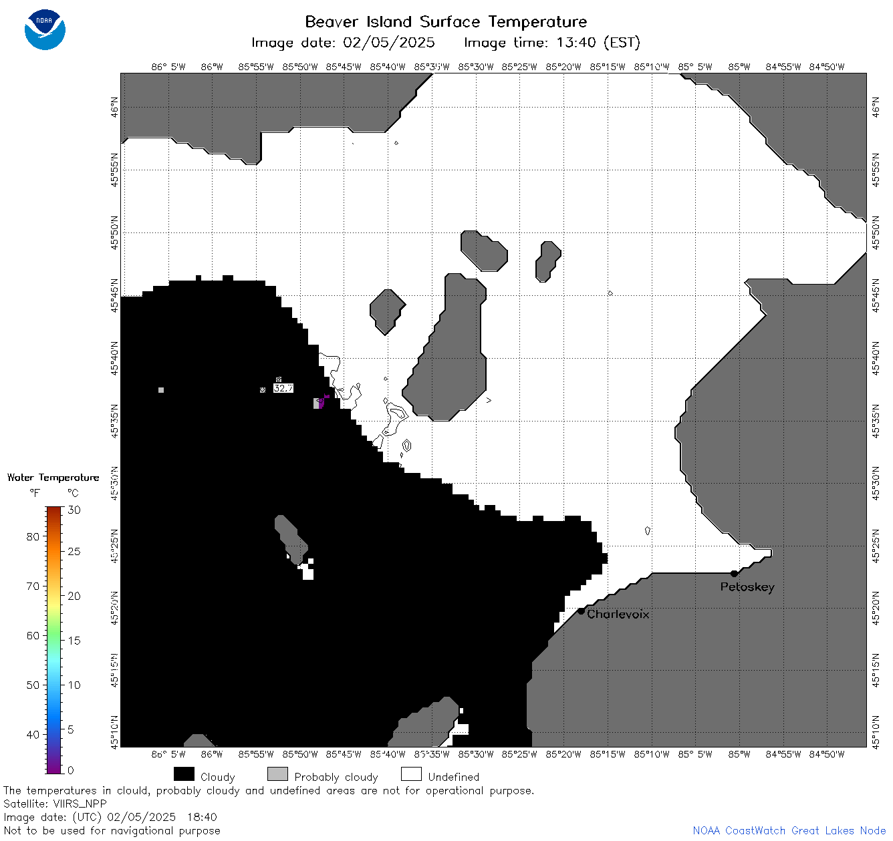Viewport: 893px width, 841px height.
Task: Click the Satellite: VIIRS_NPP text
Action: [x=55, y=804]
